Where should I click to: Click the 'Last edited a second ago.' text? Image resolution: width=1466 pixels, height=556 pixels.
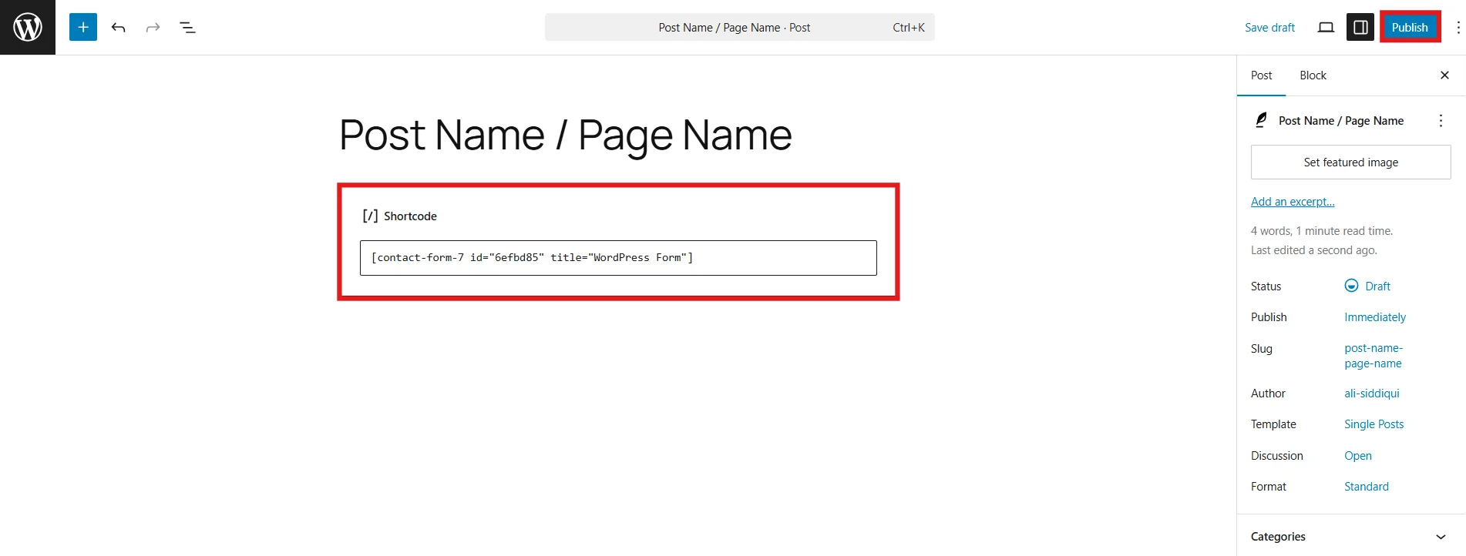pos(1313,250)
